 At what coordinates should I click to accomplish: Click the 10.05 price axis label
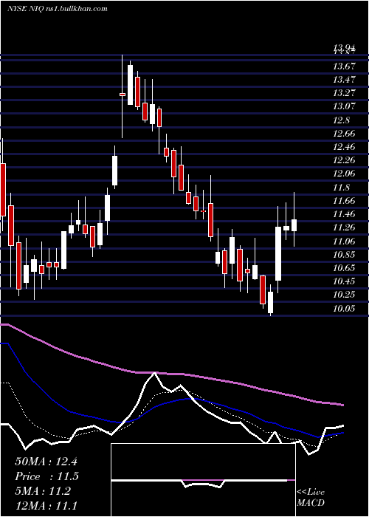(x=345, y=309)
